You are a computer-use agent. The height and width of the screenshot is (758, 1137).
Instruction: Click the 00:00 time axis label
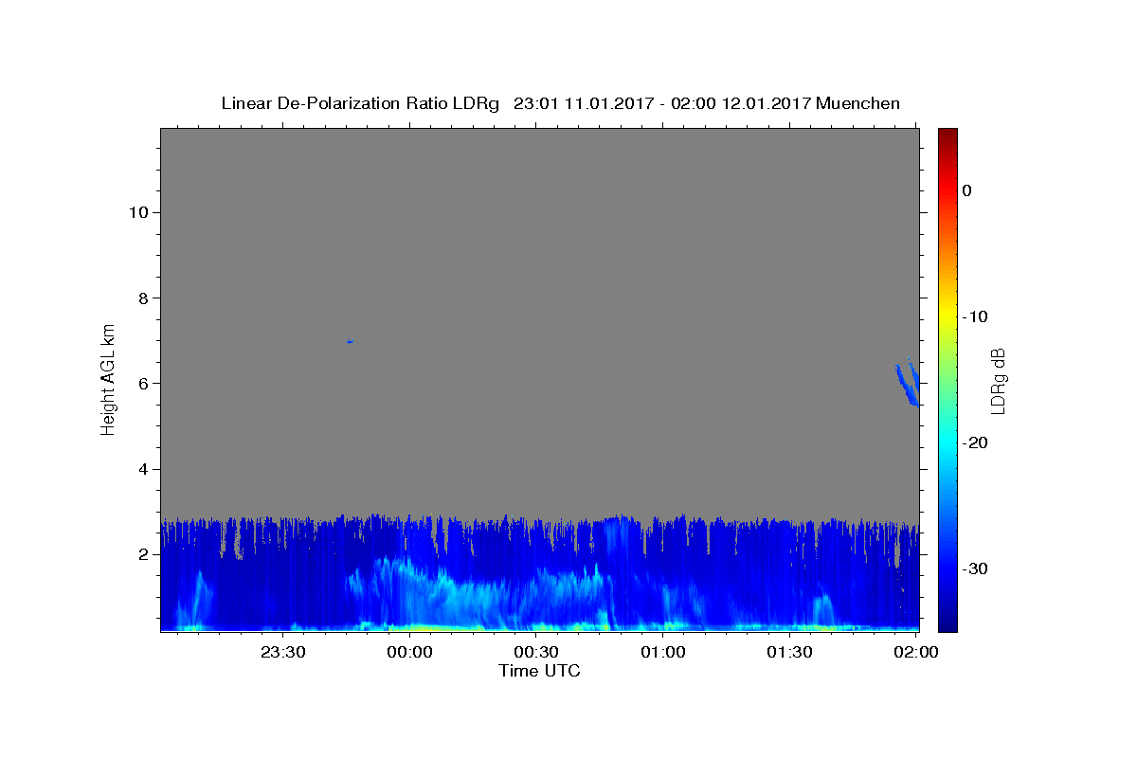[x=409, y=652]
